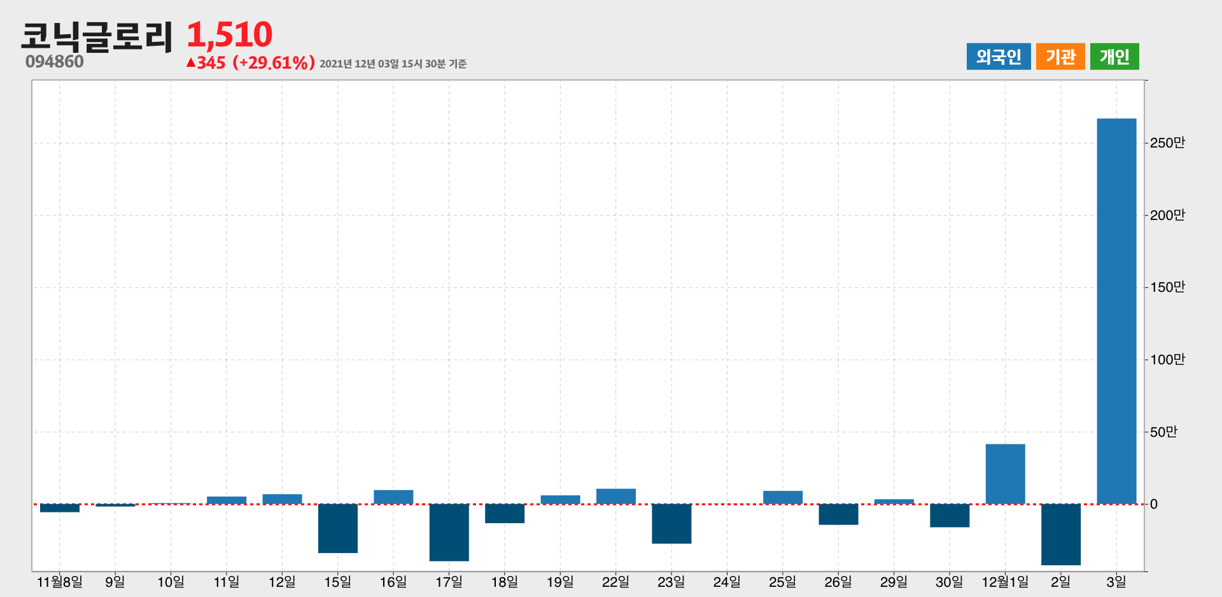
Task: Click the negative bar for 23일
Action: [x=671, y=524]
